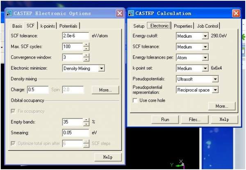Select the SCF tab
Image resolution: width=246 pixels, height=170 pixels.
tap(31, 25)
